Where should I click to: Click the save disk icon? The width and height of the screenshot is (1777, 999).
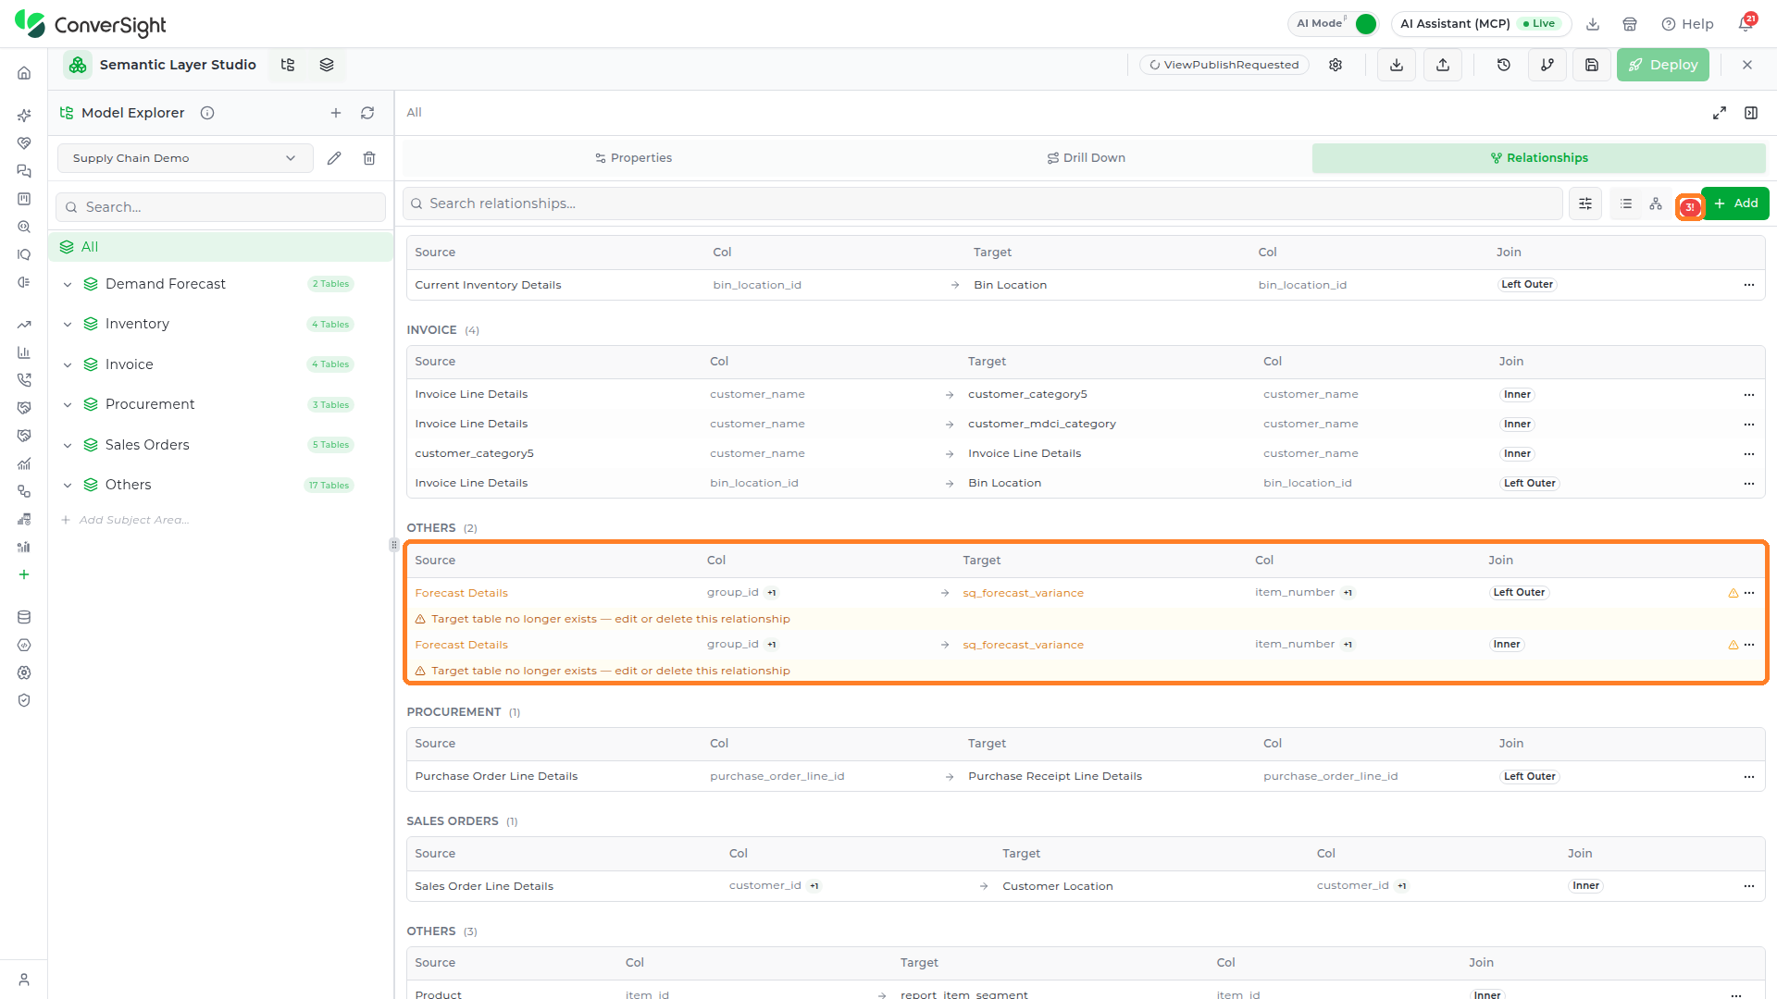pos(1592,65)
